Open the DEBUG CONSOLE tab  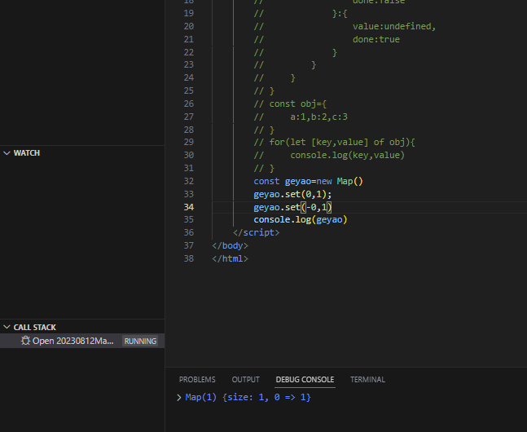pos(305,380)
